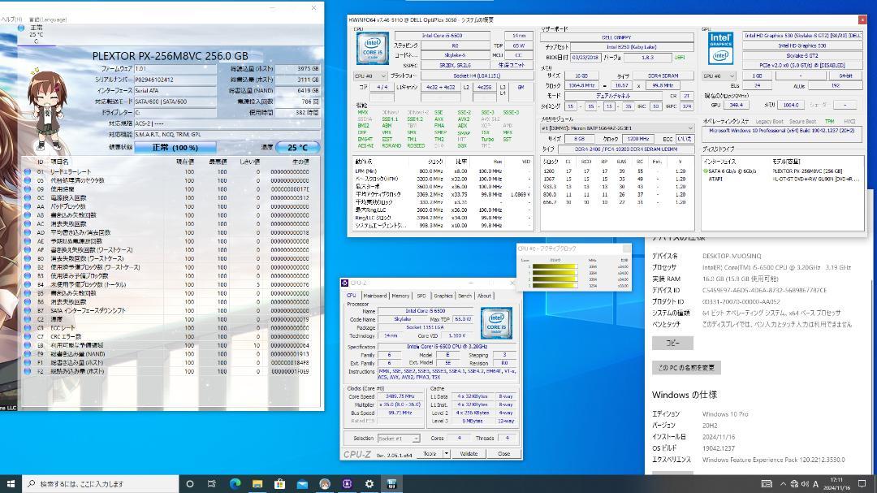The height and width of the screenshot is (493, 877).
Task: Click the volume icon in system tray
Action: click(x=805, y=484)
